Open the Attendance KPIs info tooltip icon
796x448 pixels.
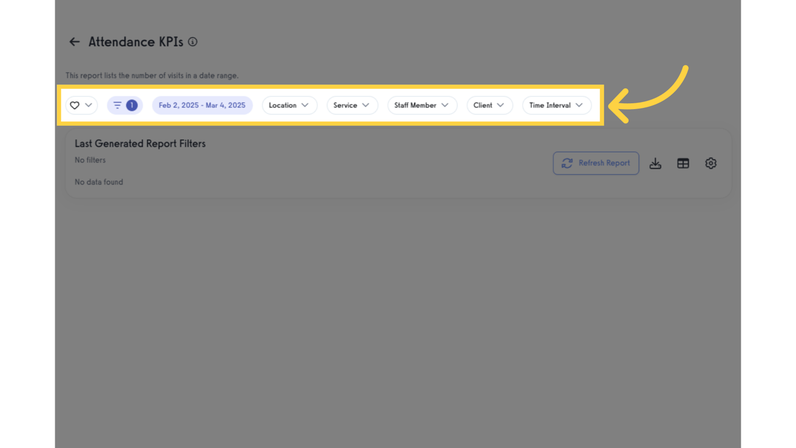(x=193, y=41)
